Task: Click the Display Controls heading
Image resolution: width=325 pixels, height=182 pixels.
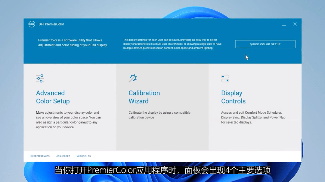Action: [233, 97]
